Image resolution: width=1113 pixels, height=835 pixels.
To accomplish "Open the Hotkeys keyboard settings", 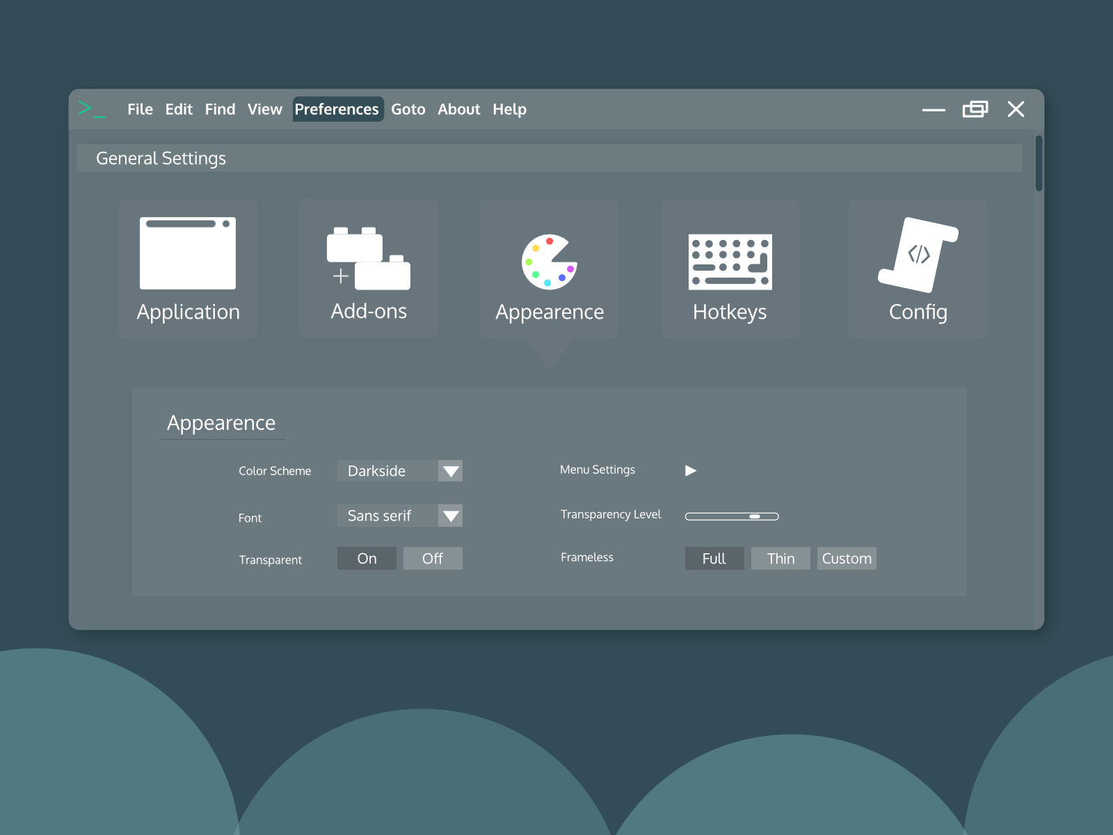I will tap(730, 269).
